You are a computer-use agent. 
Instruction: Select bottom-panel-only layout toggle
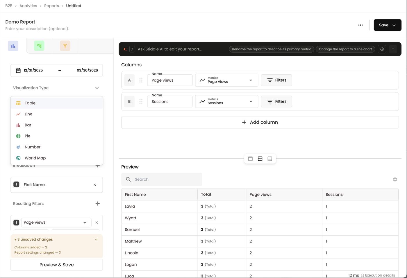click(270, 159)
